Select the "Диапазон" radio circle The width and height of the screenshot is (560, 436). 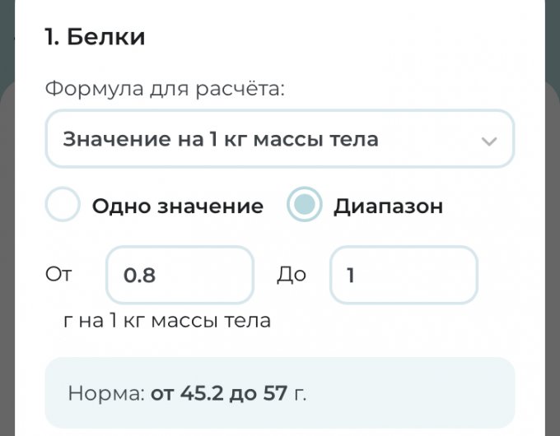[304, 206]
